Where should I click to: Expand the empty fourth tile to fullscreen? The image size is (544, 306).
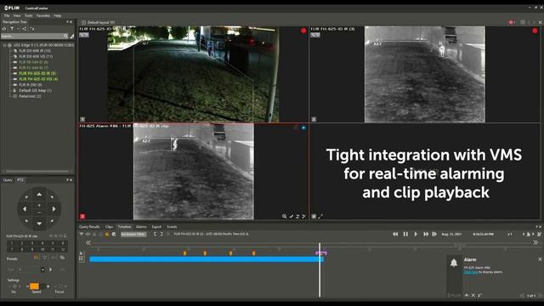pos(320,216)
